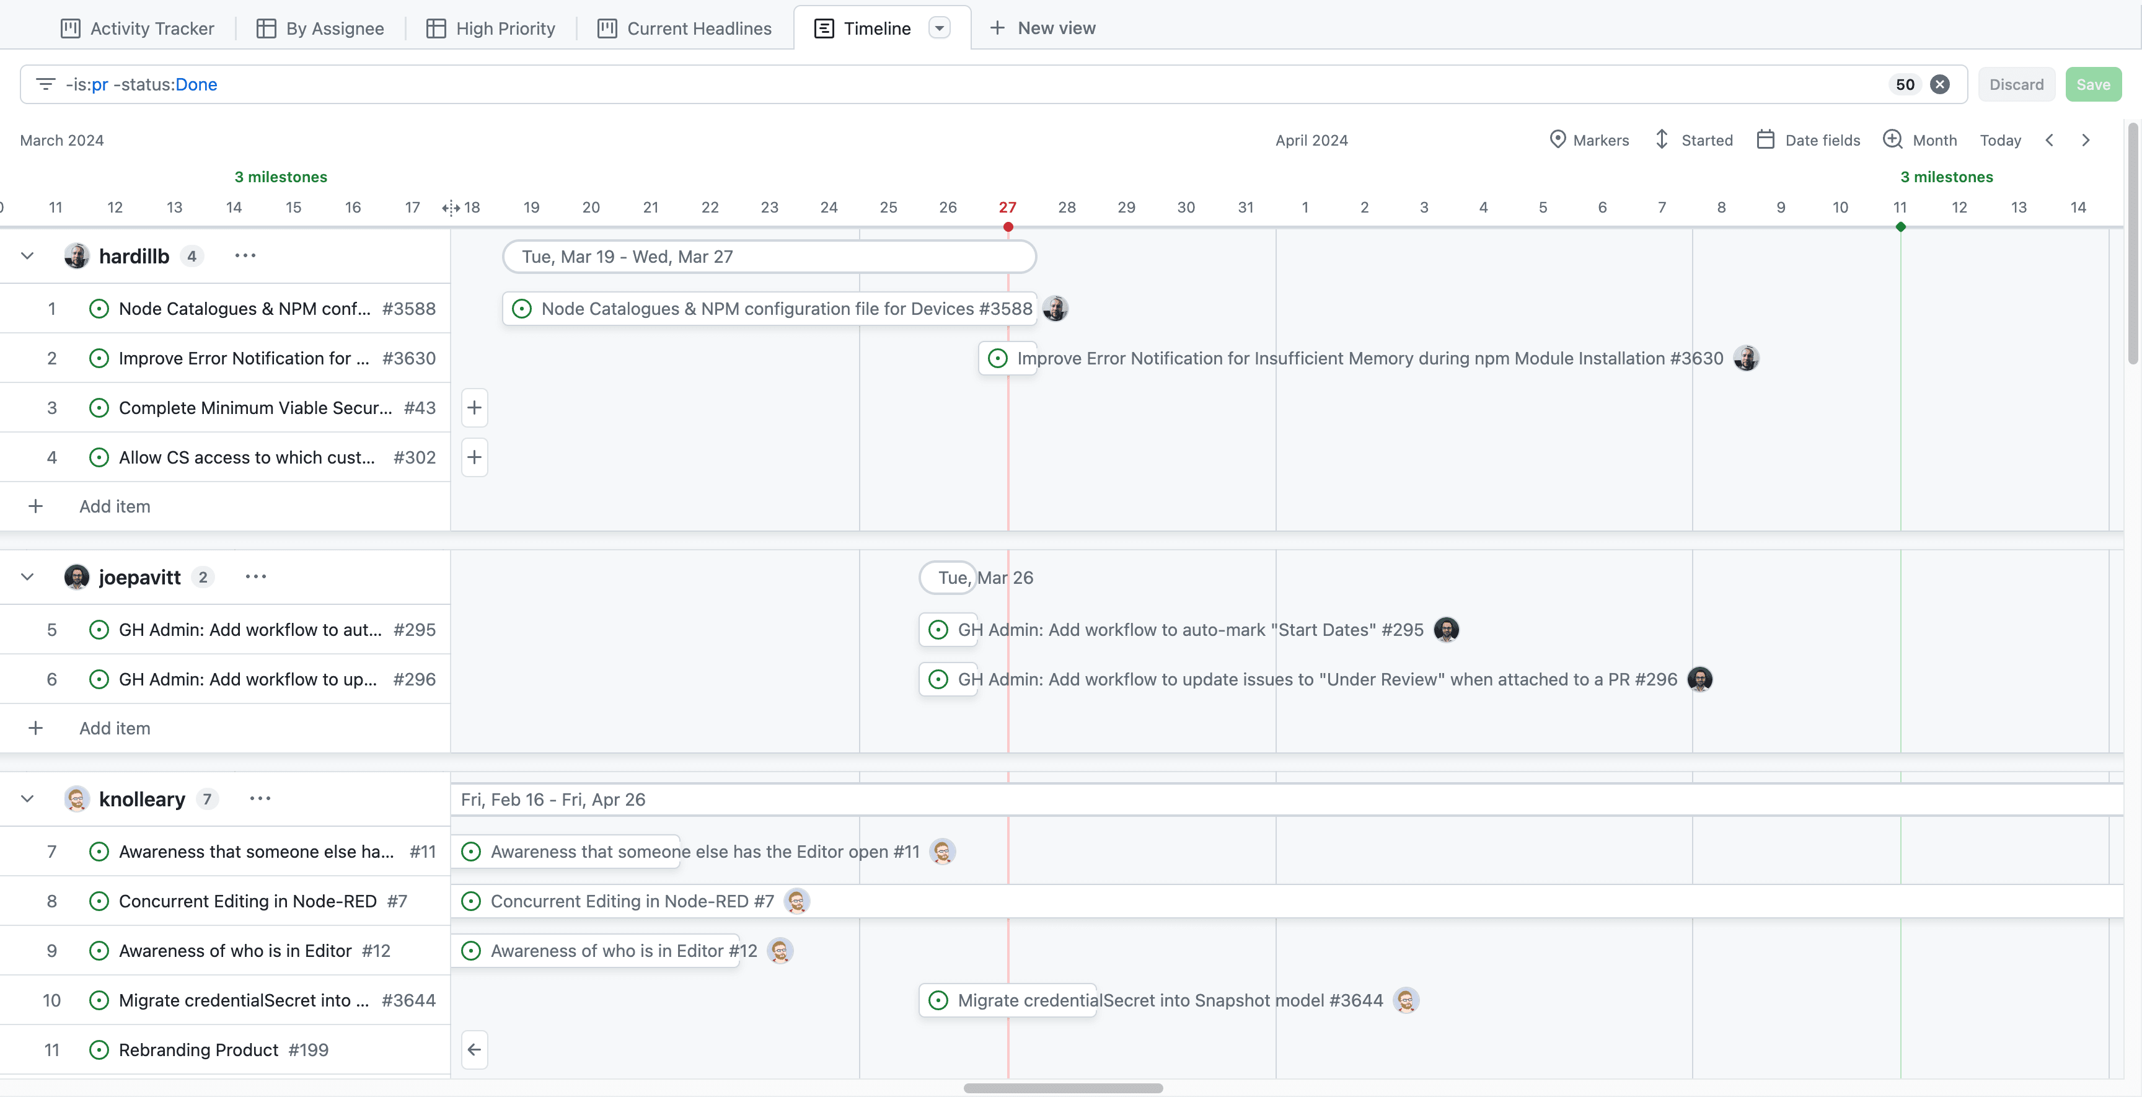The height and width of the screenshot is (1097, 2142).
Task: Jump to Today on the timeline
Action: (2001, 139)
